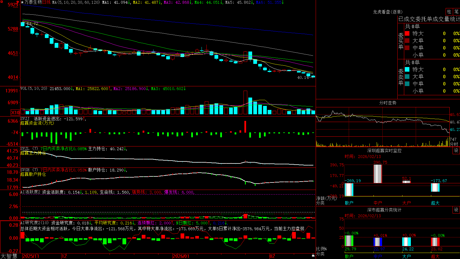Click the 超赢资金流(万元) label
The height and width of the screenshot is (259, 460).
coord(37,123)
